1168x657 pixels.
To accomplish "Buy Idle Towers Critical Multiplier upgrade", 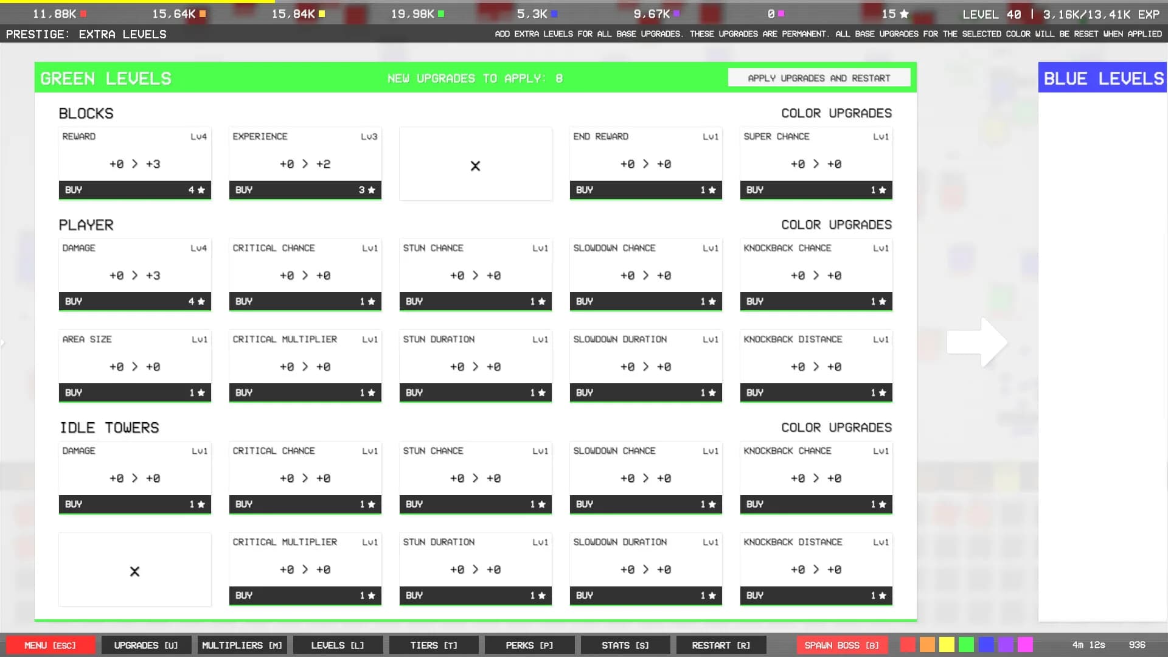I will pos(305,595).
